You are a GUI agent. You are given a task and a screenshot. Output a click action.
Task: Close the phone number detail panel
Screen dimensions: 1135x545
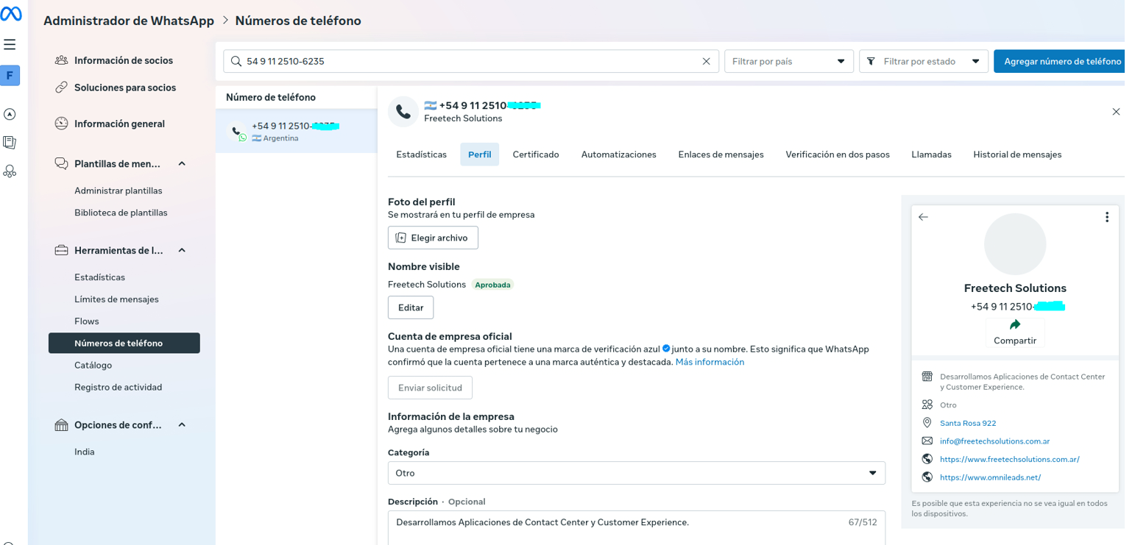coord(1116,112)
